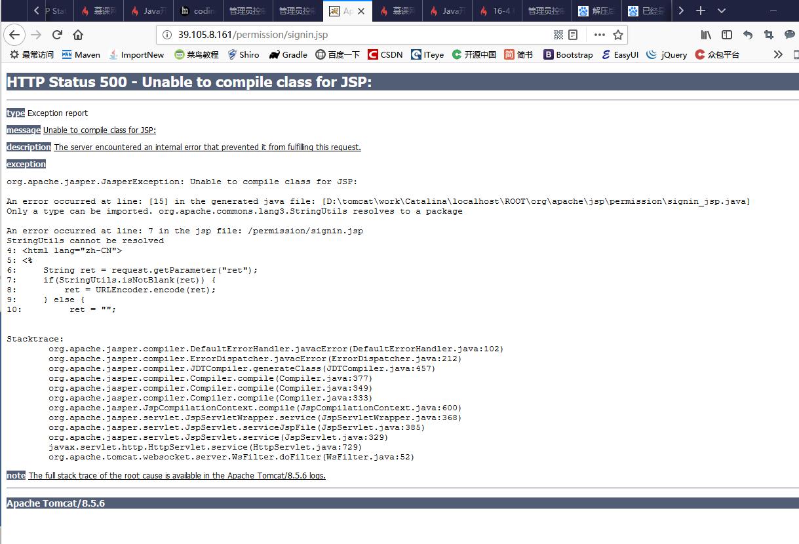Click the 'Only a type can be imported' line
Image resolution: width=799 pixels, height=544 pixels.
coord(235,211)
